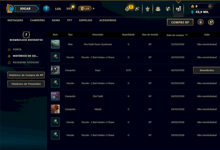Select RESGATAR CÓDIGOS in the sidebar
The height and width of the screenshot is (150, 220).
[x=26, y=62]
